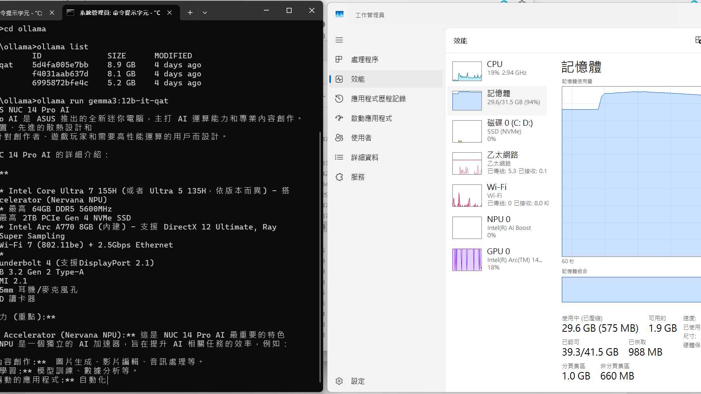The height and width of the screenshot is (394, 701).
Task: Click the 'In use' value 29.6 GB (575 MB)
Action: tap(600, 328)
